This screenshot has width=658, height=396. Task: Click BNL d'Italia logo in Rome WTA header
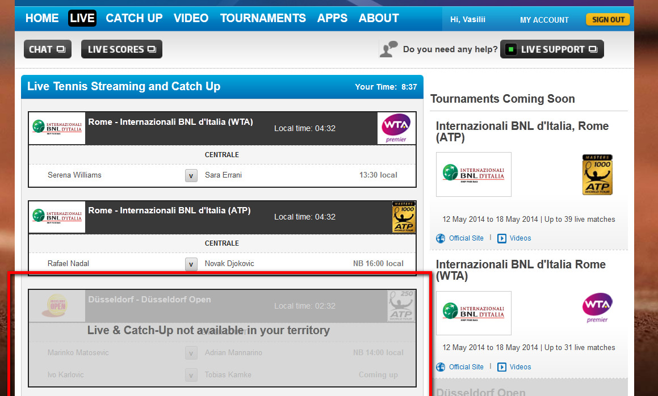click(57, 128)
